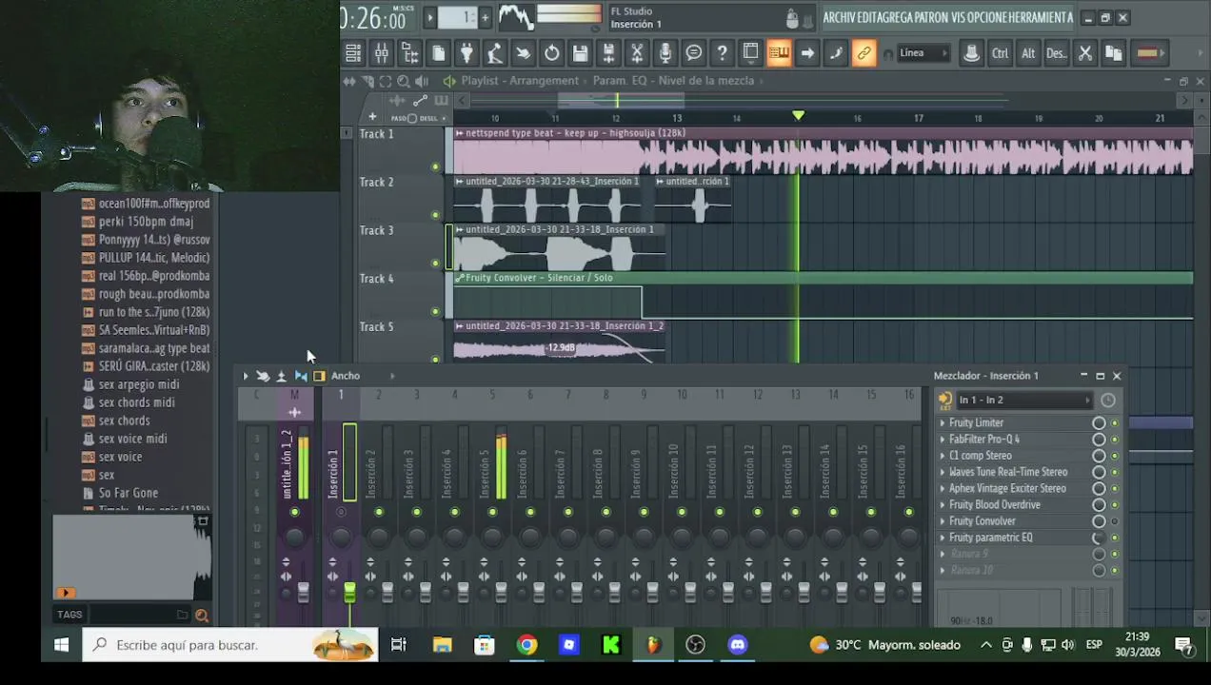The height and width of the screenshot is (685, 1211).
Task: Click the Playlist zoom magnifier icon
Action: tap(404, 81)
